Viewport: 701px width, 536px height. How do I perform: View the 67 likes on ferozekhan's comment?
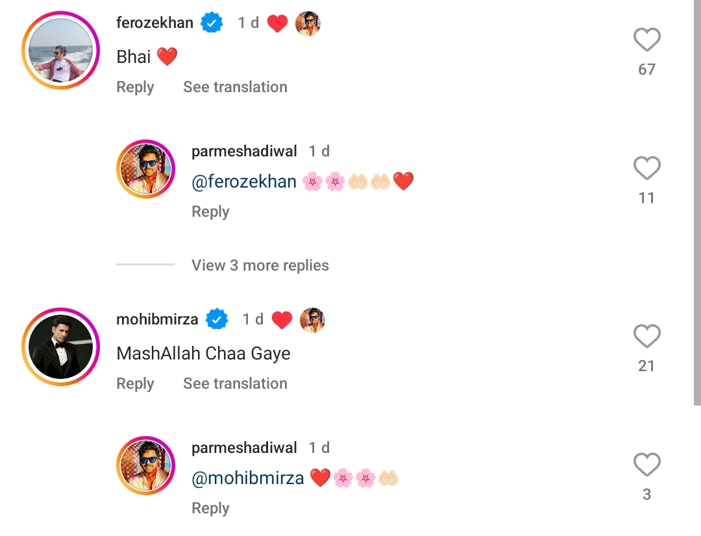pyautogui.click(x=646, y=69)
